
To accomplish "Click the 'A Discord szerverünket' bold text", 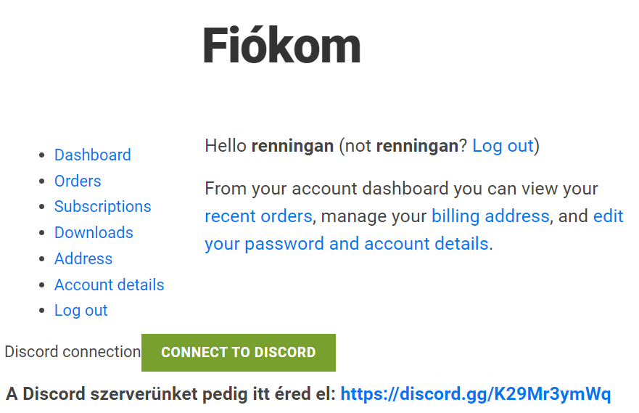I will (170, 394).
